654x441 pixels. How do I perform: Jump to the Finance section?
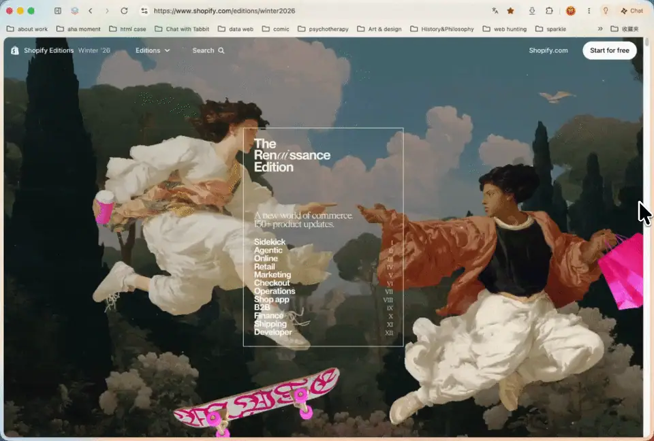pyautogui.click(x=268, y=316)
